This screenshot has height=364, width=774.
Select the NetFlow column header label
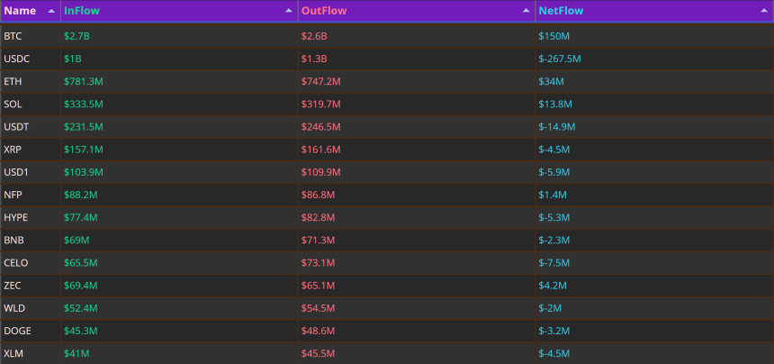click(561, 11)
